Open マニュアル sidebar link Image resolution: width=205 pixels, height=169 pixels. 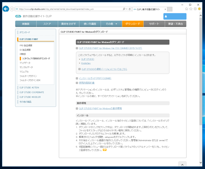point(24,72)
